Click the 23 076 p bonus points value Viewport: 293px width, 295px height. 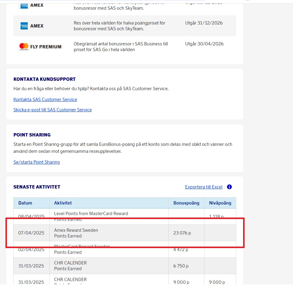(x=182, y=233)
